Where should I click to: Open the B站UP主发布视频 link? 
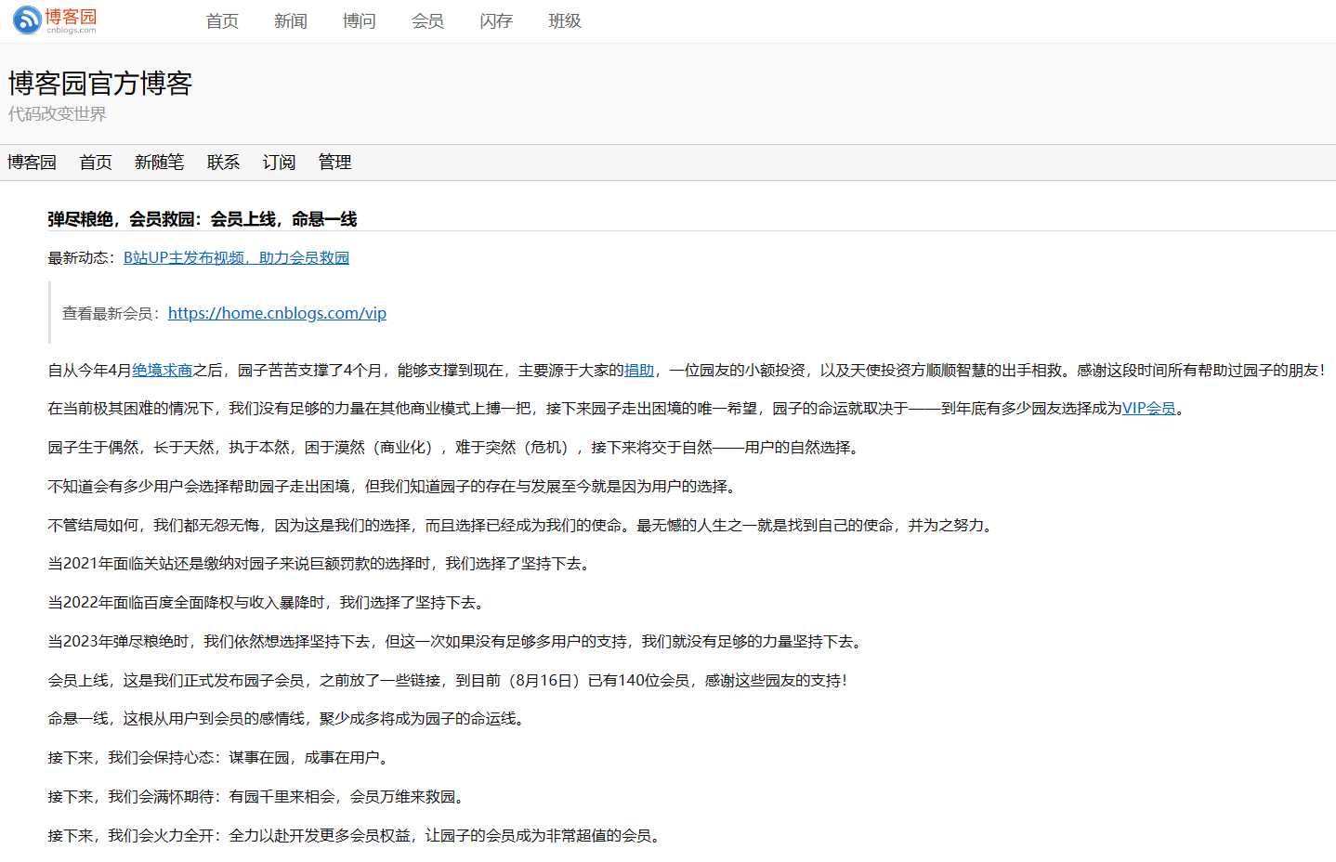[x=237, y=257]
